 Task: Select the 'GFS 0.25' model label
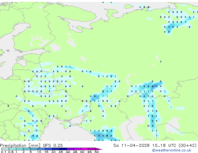coord(53,146)
